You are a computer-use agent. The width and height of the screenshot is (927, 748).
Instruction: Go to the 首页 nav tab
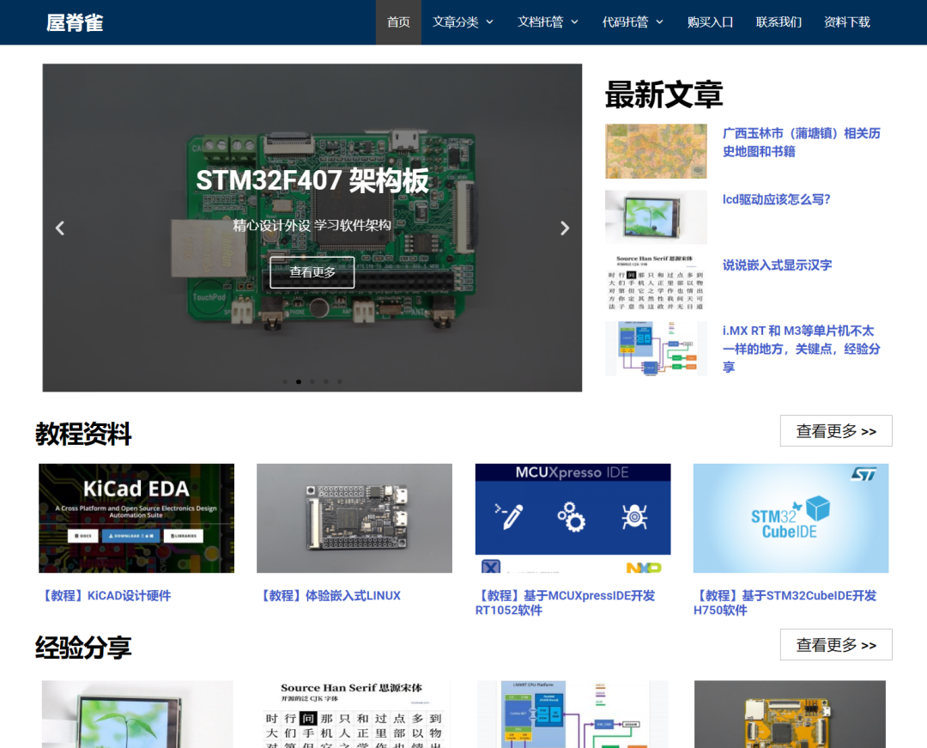tap(398, 22)
